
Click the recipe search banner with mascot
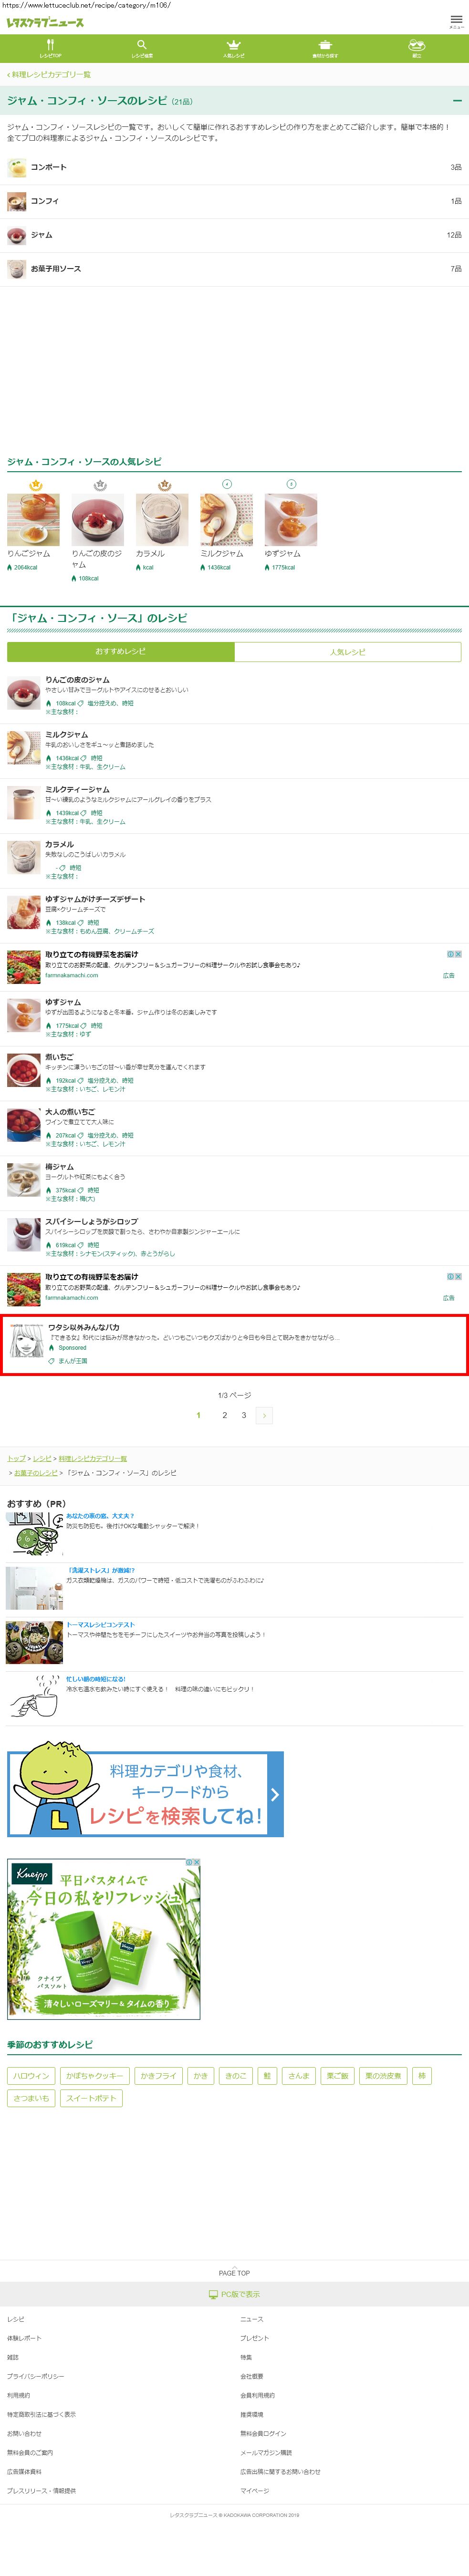coord(146,1794)
